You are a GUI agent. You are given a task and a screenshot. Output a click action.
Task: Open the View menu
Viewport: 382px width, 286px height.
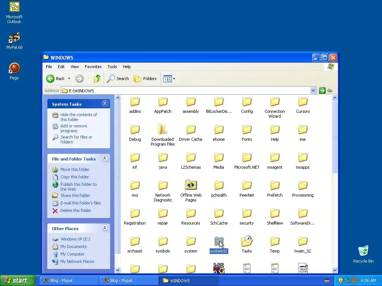coord(75,67)
